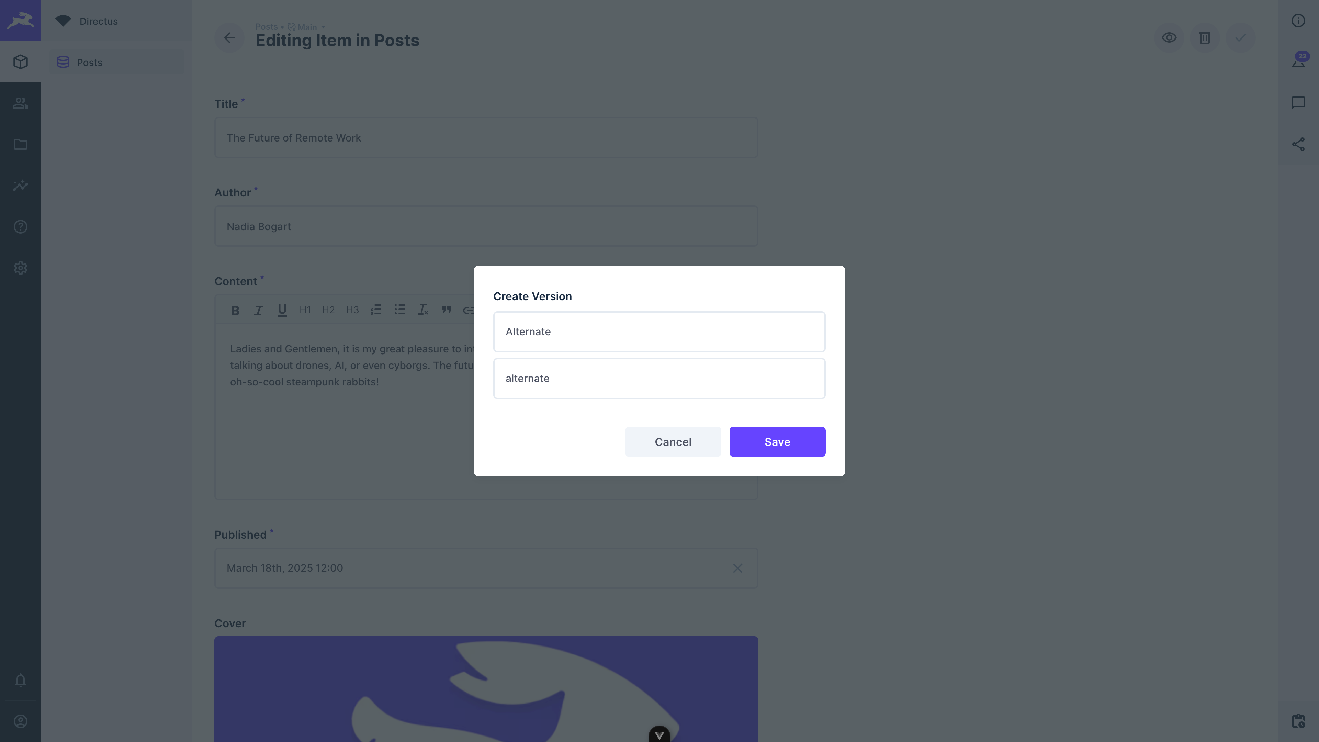Viewport: 1319px width, 742px height.
Task: Open the item info sidebar panel
Action: (x=1298, y=21)
